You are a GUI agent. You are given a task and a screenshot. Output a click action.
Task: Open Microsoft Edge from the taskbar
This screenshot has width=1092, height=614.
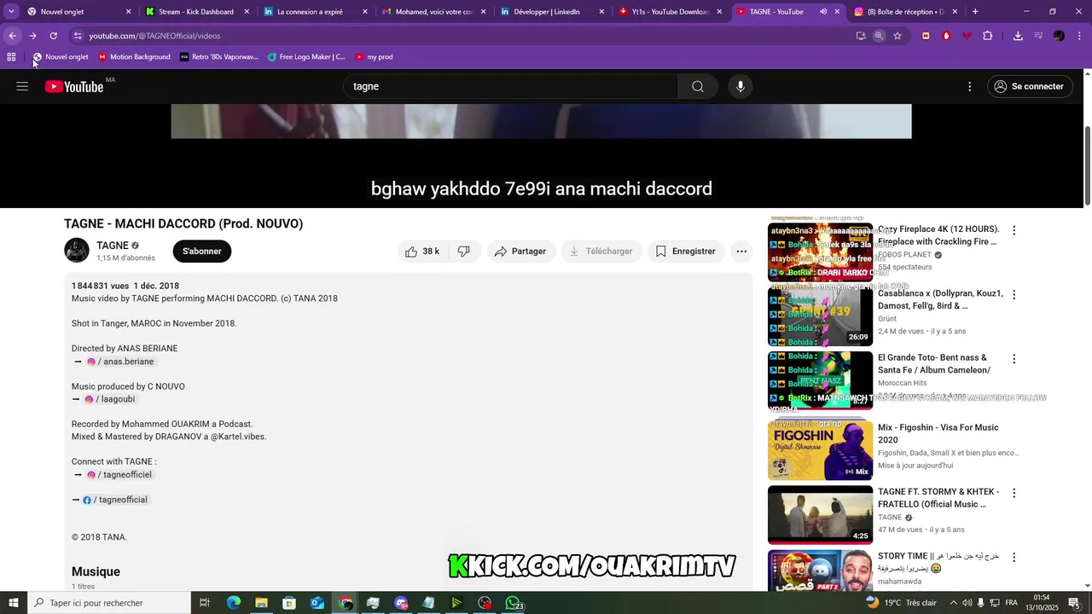click(234, 603)
